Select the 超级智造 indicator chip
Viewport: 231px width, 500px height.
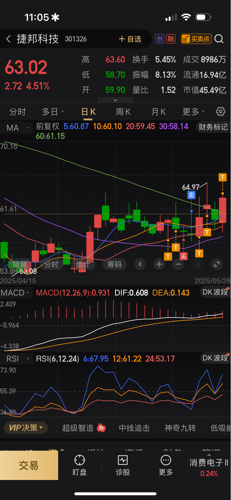click(x=83, y=428)
